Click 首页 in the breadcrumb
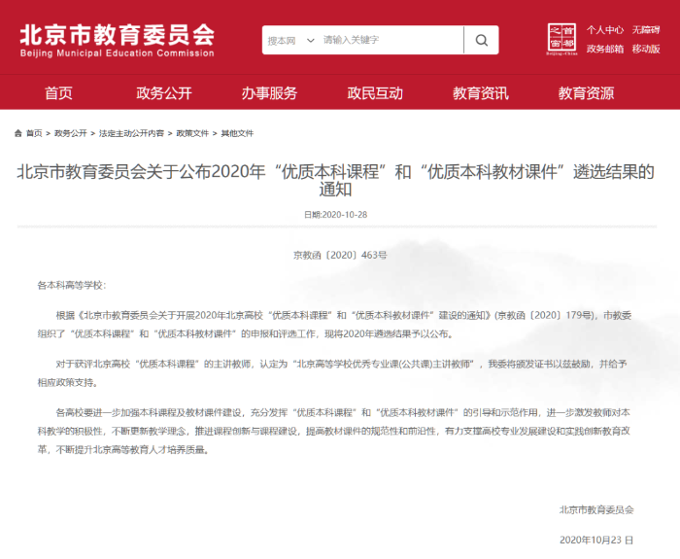Screen dimensions: 680x559 coord(34,133)
